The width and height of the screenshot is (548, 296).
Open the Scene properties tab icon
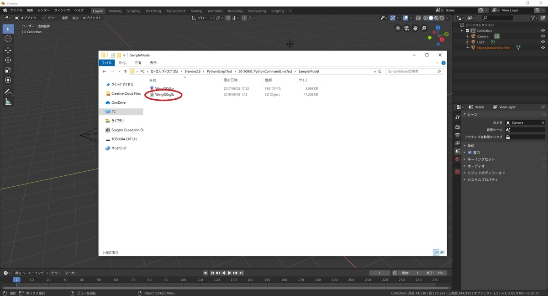[x=458, y=151]
